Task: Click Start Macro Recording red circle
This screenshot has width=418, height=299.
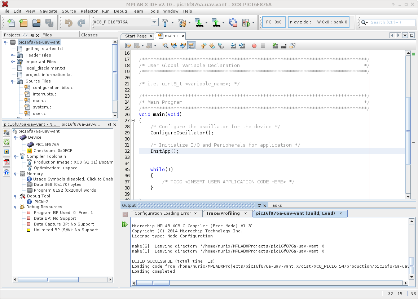Action: [254, 46]
